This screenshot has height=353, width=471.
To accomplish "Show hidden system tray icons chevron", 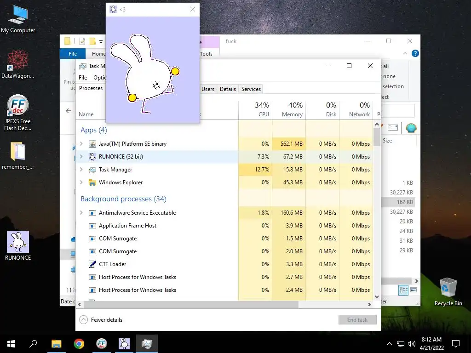I will point(389,344).
